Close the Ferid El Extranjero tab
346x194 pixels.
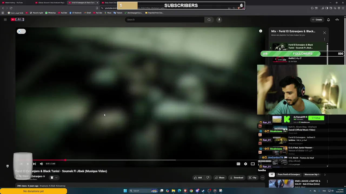97,3
